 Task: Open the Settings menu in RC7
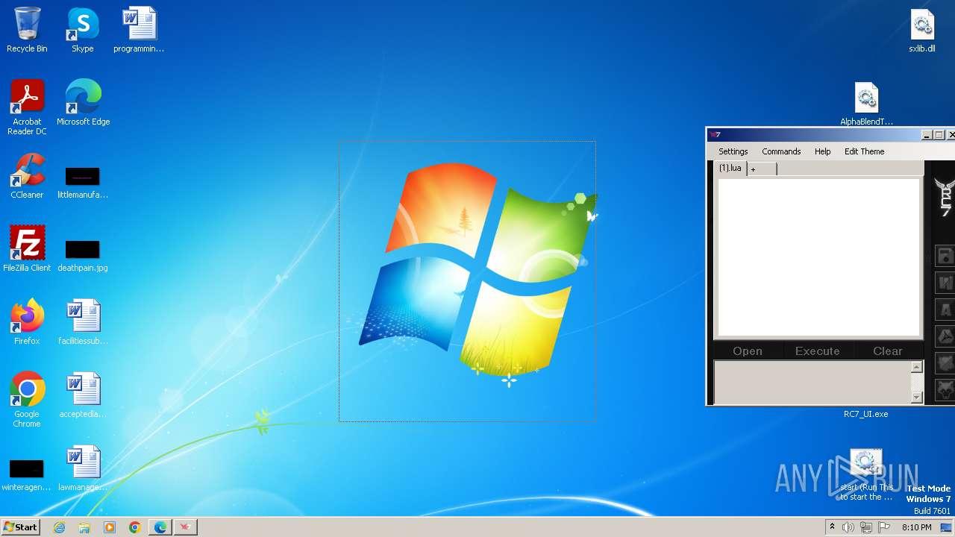pyautogui.click(x=733, y=151)
